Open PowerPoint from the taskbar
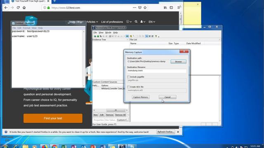This screenshot has width=264, height=148. click(93, 146)
